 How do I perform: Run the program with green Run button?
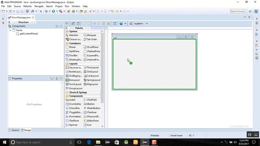[x=53, y=11]
